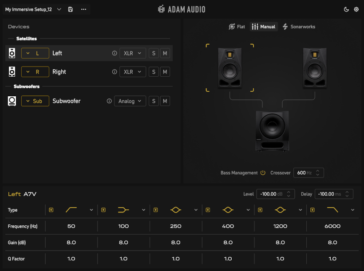
Task: Click the 6000 frequency value cell
Action: point(332,226)
